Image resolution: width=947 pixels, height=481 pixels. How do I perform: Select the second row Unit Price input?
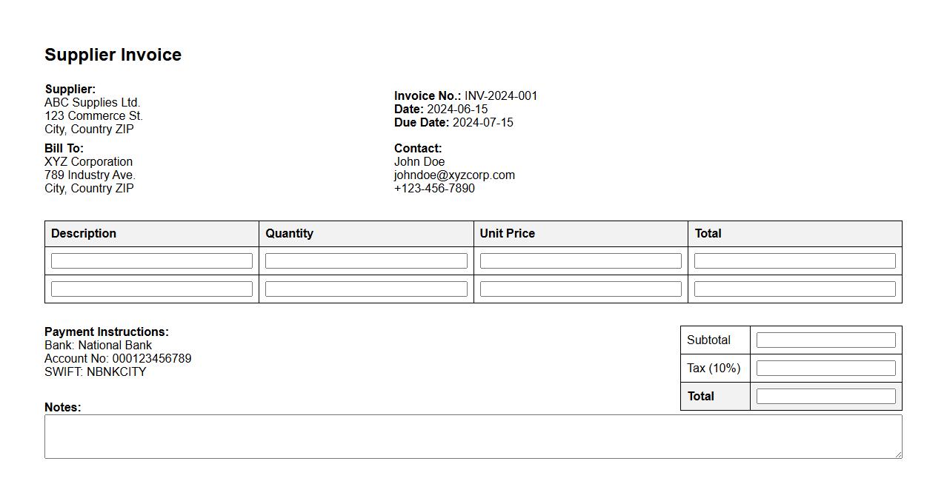(x=580, y=289)
